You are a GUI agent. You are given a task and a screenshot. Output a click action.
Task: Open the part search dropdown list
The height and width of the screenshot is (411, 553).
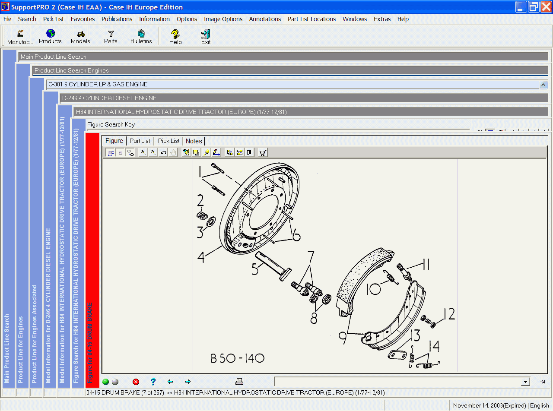524,382
